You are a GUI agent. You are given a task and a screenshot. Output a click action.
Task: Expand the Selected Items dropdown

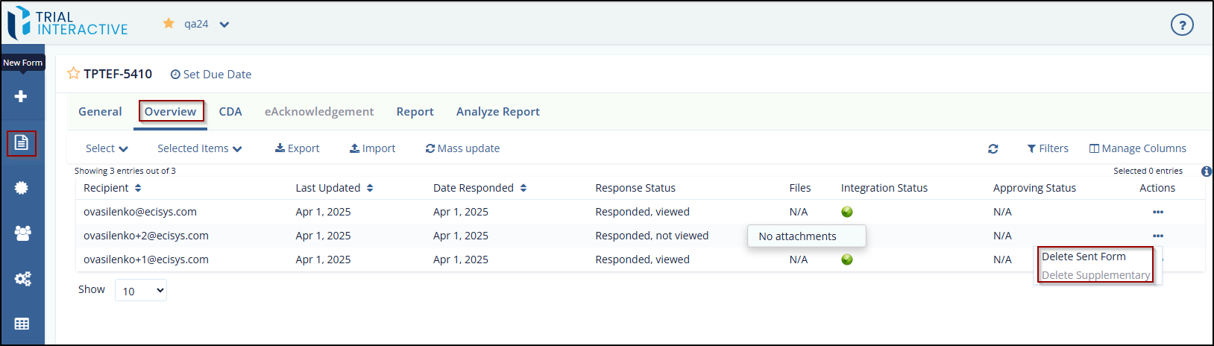point(199,149)
